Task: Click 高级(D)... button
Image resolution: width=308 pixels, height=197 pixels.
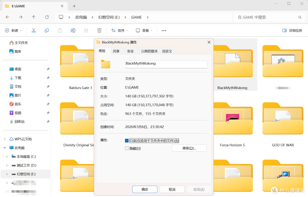Action: point(189,148)
